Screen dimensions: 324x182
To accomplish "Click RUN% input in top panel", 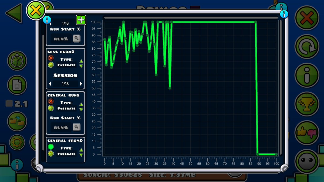I will [61, 39].
